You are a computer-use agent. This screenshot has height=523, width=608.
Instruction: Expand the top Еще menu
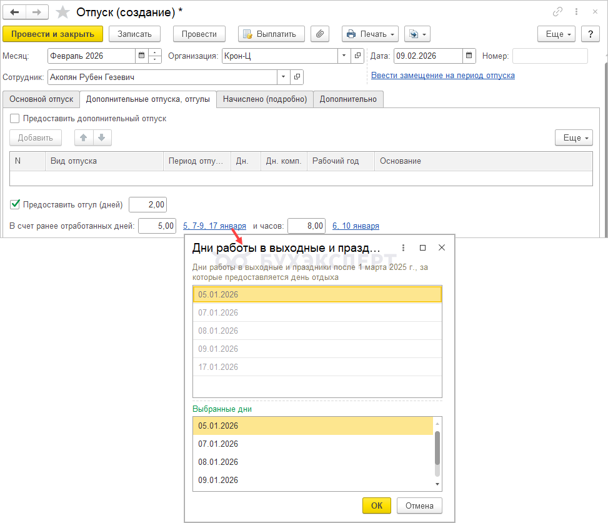pos(556,34)
